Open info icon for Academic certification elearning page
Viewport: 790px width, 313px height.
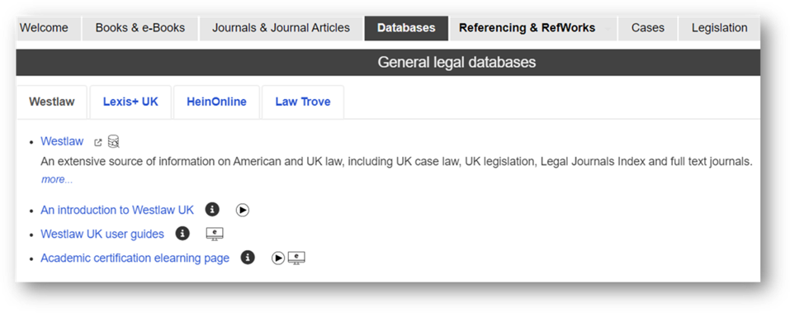(x=248, y=258)
